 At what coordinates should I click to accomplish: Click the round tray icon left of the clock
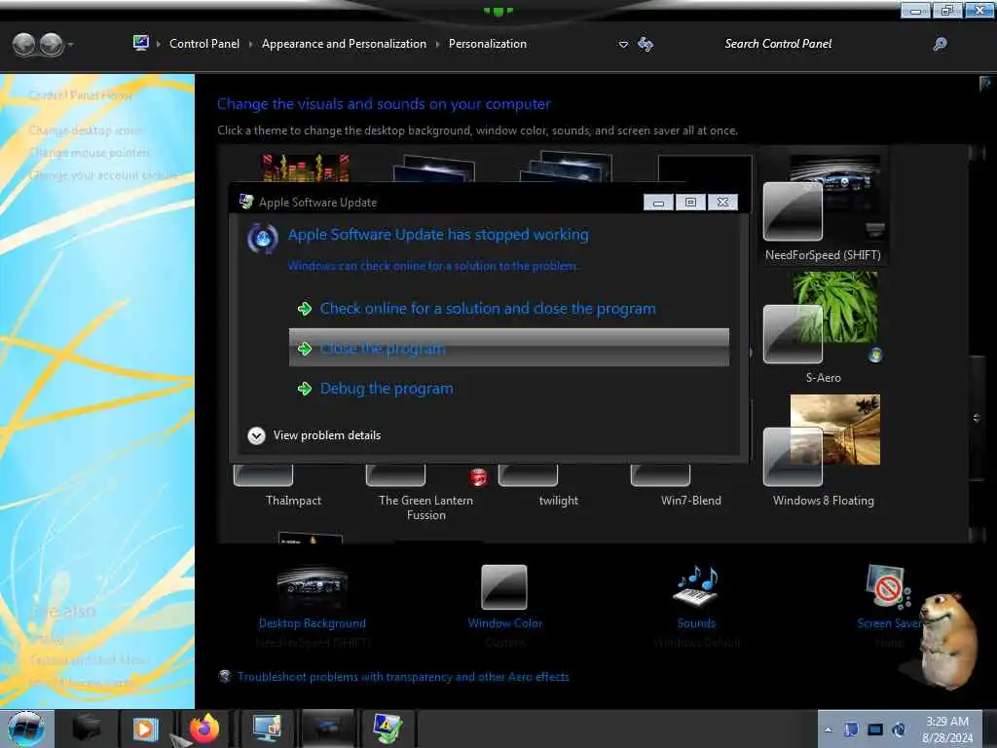[x=899, y=729]
